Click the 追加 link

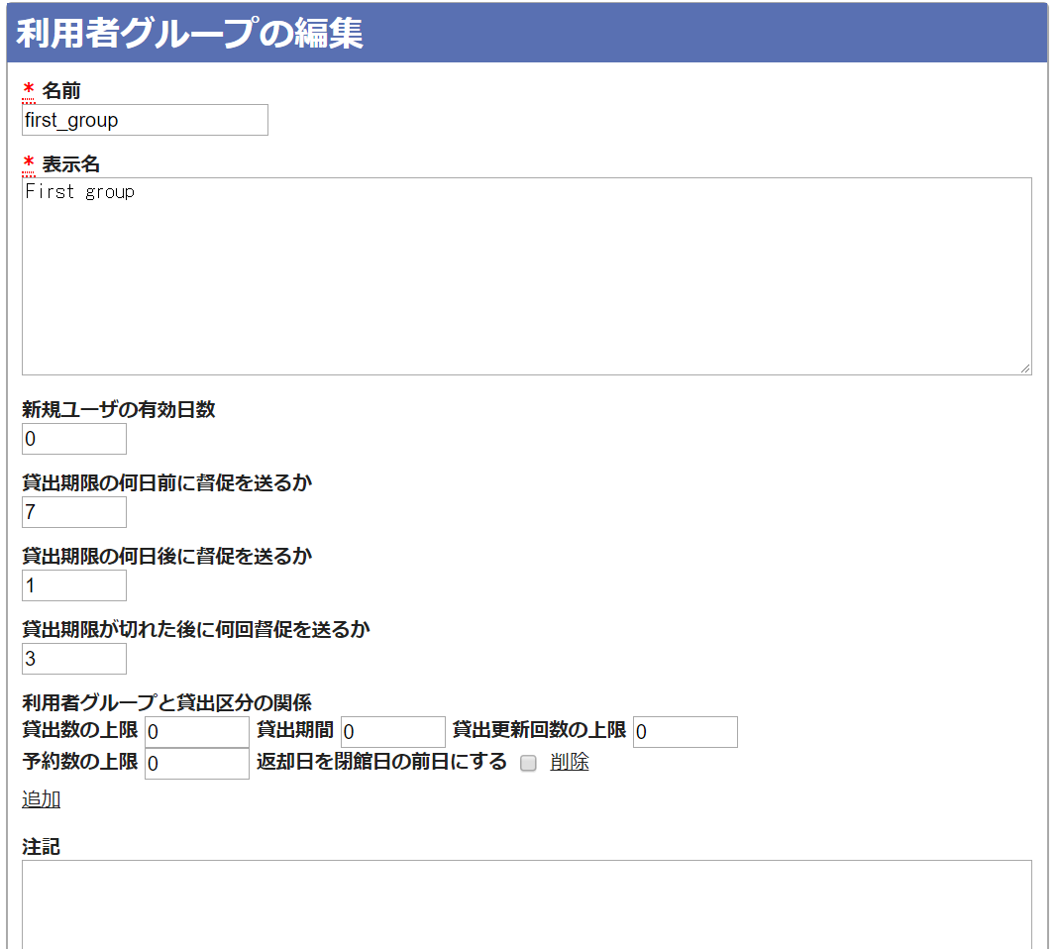(42, 799)
